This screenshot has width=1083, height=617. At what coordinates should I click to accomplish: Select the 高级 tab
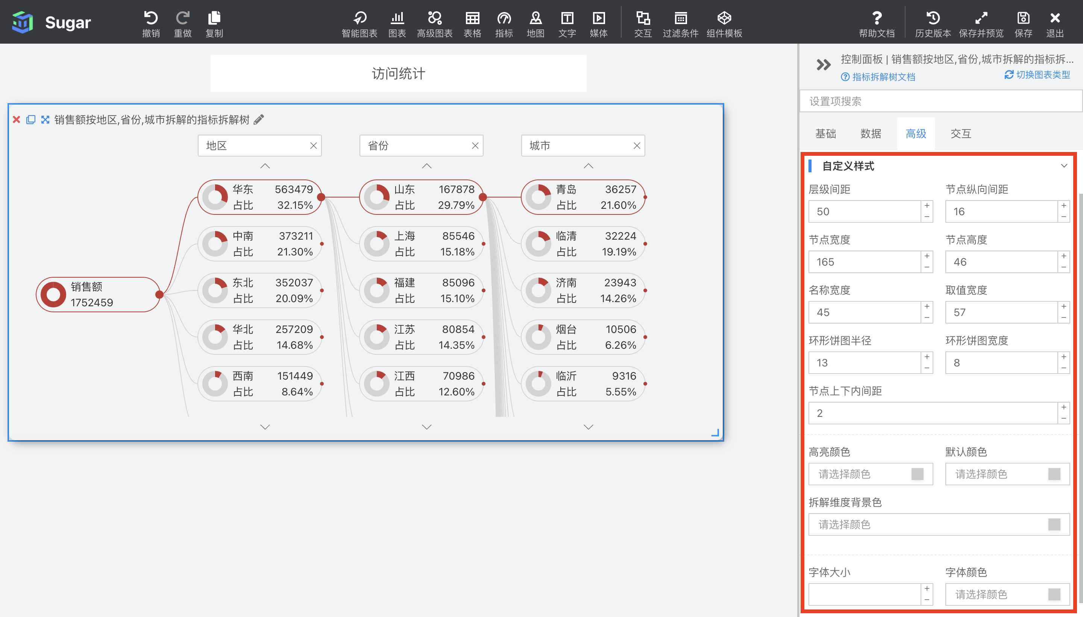click(916, 134)
